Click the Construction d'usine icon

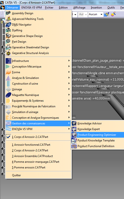click(8, 84)
